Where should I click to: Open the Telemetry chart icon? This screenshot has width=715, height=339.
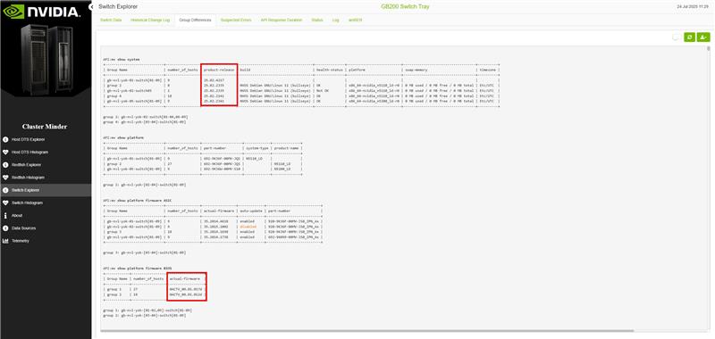(5, 241)
